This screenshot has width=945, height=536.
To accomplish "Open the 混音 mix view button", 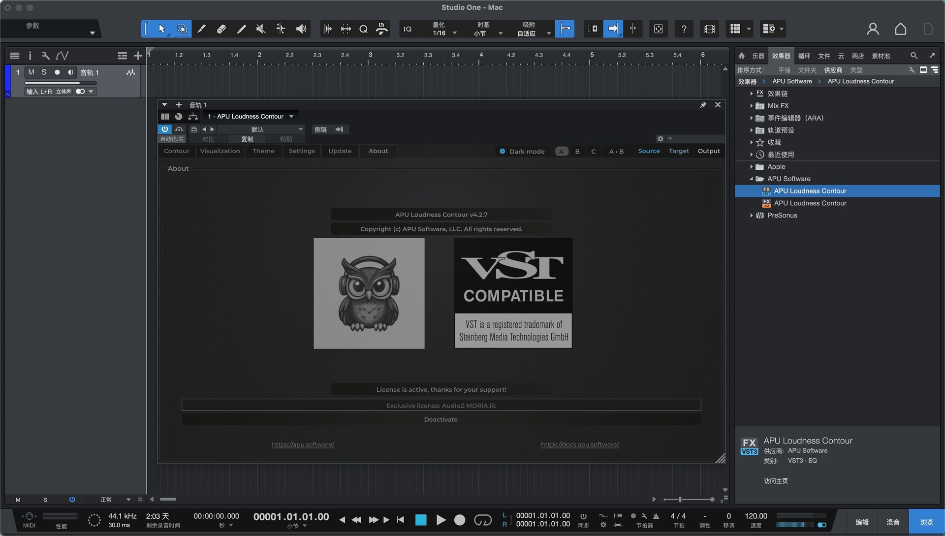I will click(x=892, y=522).
